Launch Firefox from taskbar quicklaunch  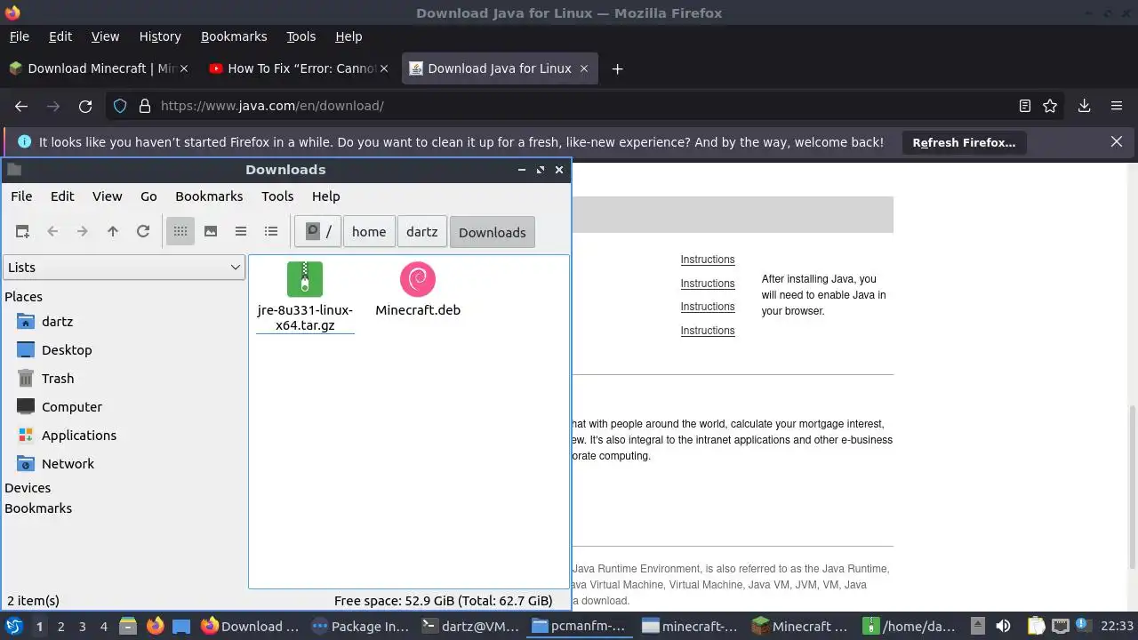[155, 626]
